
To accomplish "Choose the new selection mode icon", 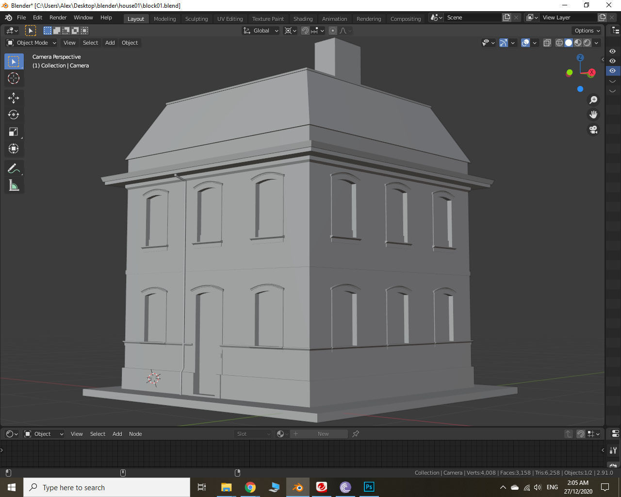I will pos(48,31).
